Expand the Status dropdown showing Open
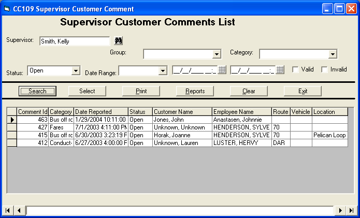The height and width of the screenshot is (218, 360). pos(76,70)
